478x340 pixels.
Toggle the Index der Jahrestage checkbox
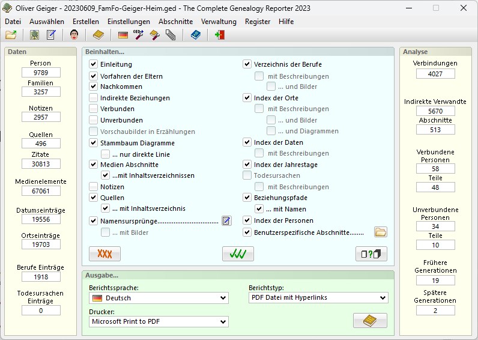247,165
